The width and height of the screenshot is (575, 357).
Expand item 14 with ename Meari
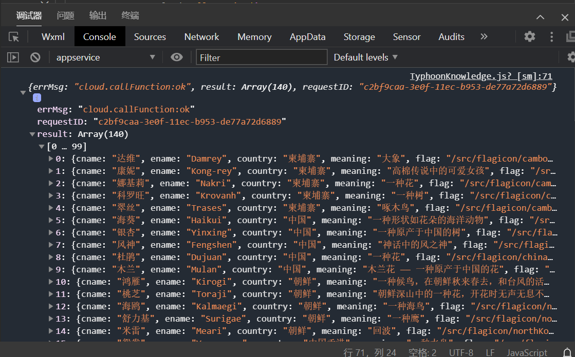coord(51,331)
